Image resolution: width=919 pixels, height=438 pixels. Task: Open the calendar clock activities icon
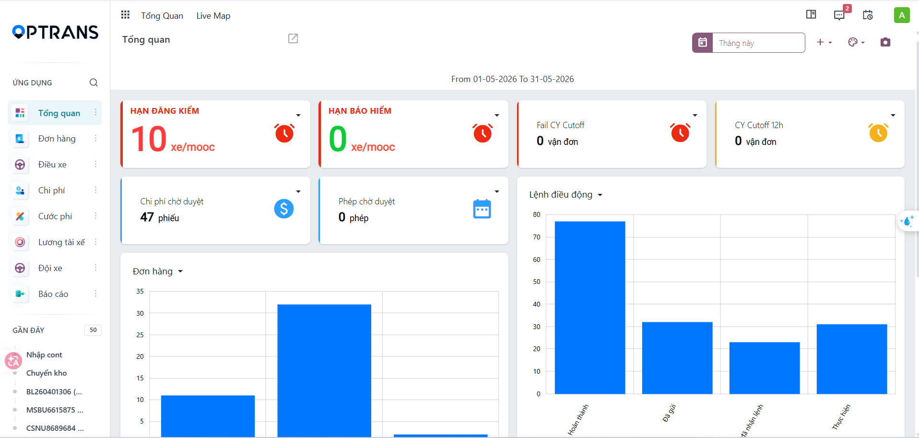[x=868, y=15]
